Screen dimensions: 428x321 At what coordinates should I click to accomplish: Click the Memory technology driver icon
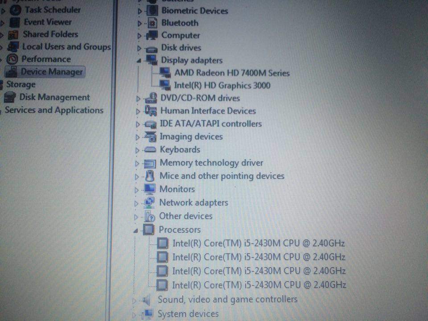pos(150,164)
